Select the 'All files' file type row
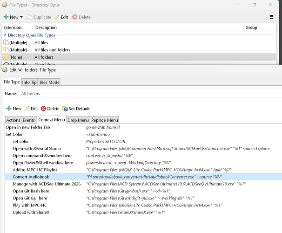The image size is (282, 233). [139, 43]
